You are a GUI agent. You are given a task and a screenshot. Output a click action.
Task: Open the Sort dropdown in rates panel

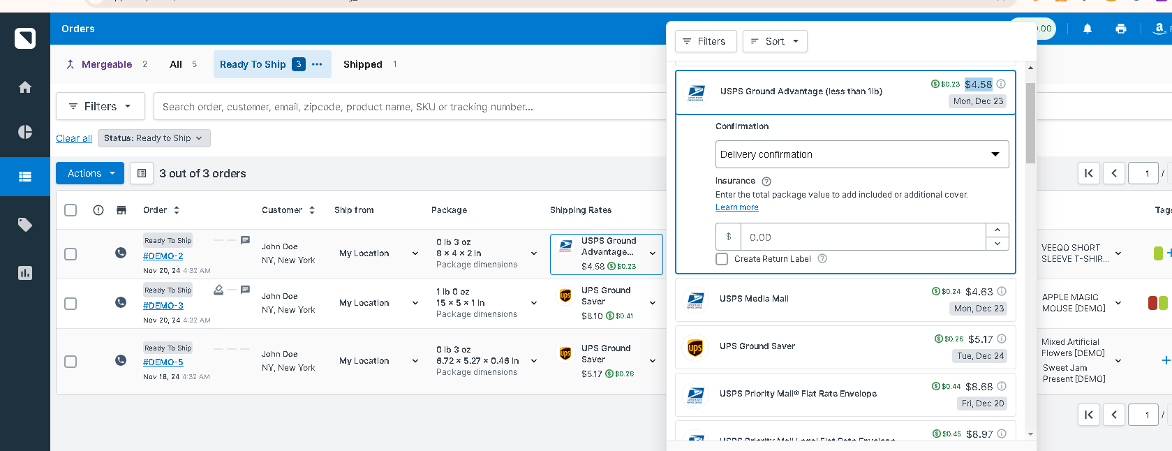775,41
